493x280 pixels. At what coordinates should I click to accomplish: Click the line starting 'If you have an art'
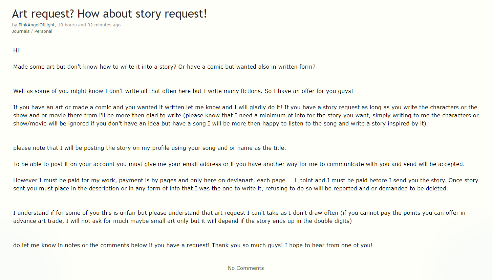pos(245,107)
